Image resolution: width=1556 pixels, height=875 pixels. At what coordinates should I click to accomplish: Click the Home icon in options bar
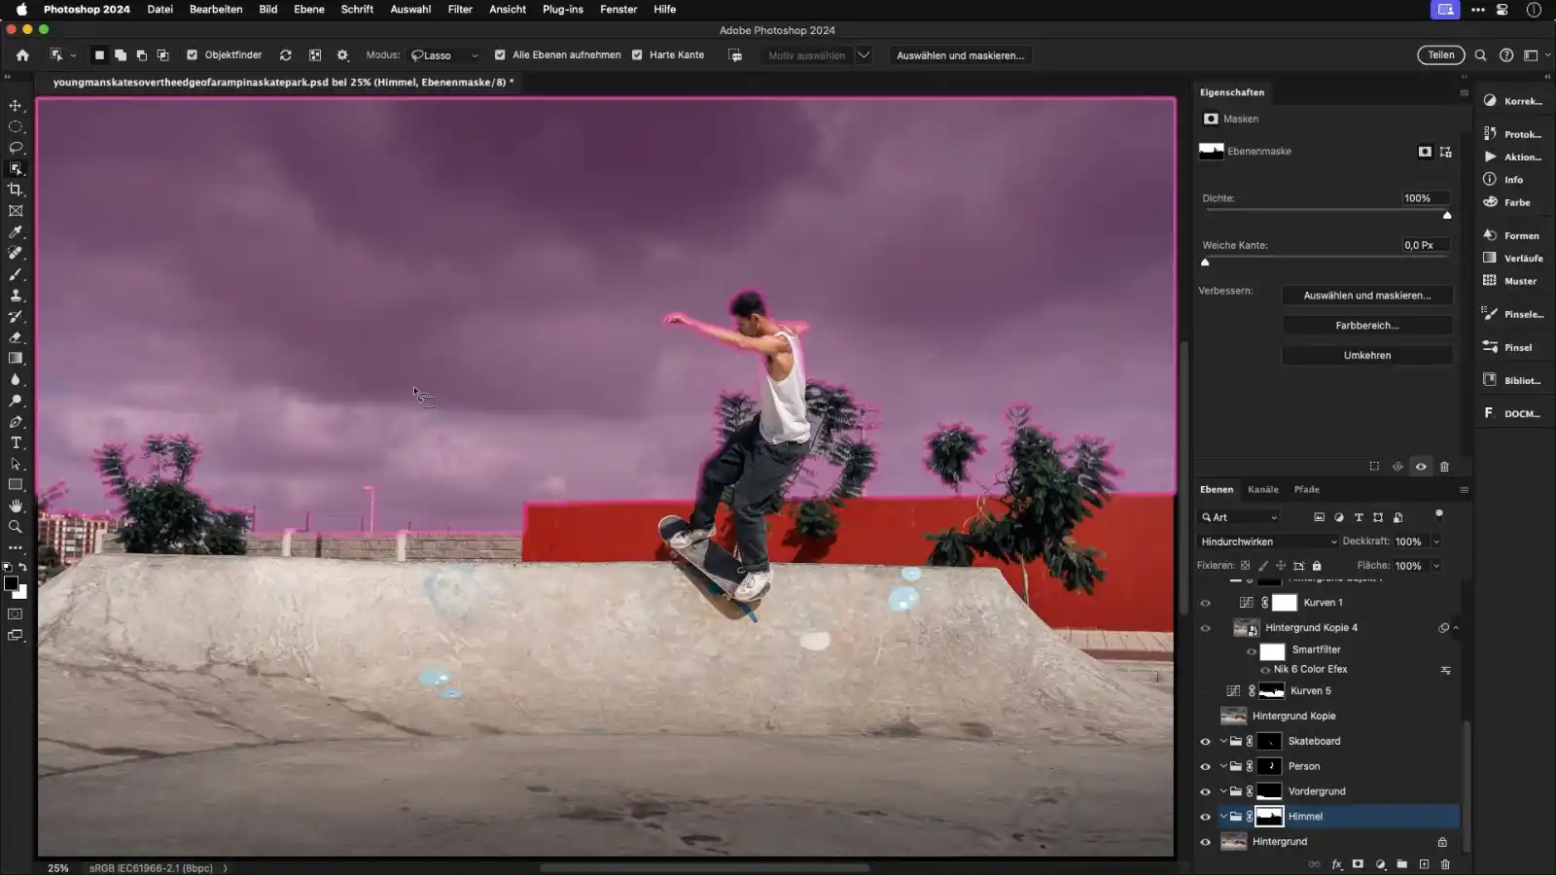(22, 55)
